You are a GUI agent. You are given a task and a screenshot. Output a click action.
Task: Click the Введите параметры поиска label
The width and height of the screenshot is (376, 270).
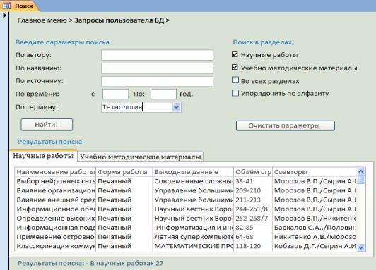point(62,42)
